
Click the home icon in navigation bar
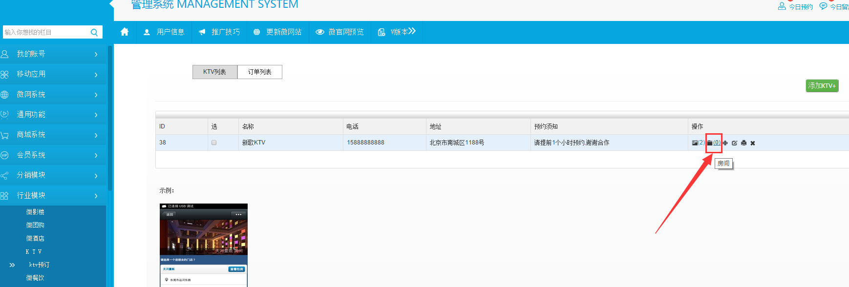tap(125, 32)
